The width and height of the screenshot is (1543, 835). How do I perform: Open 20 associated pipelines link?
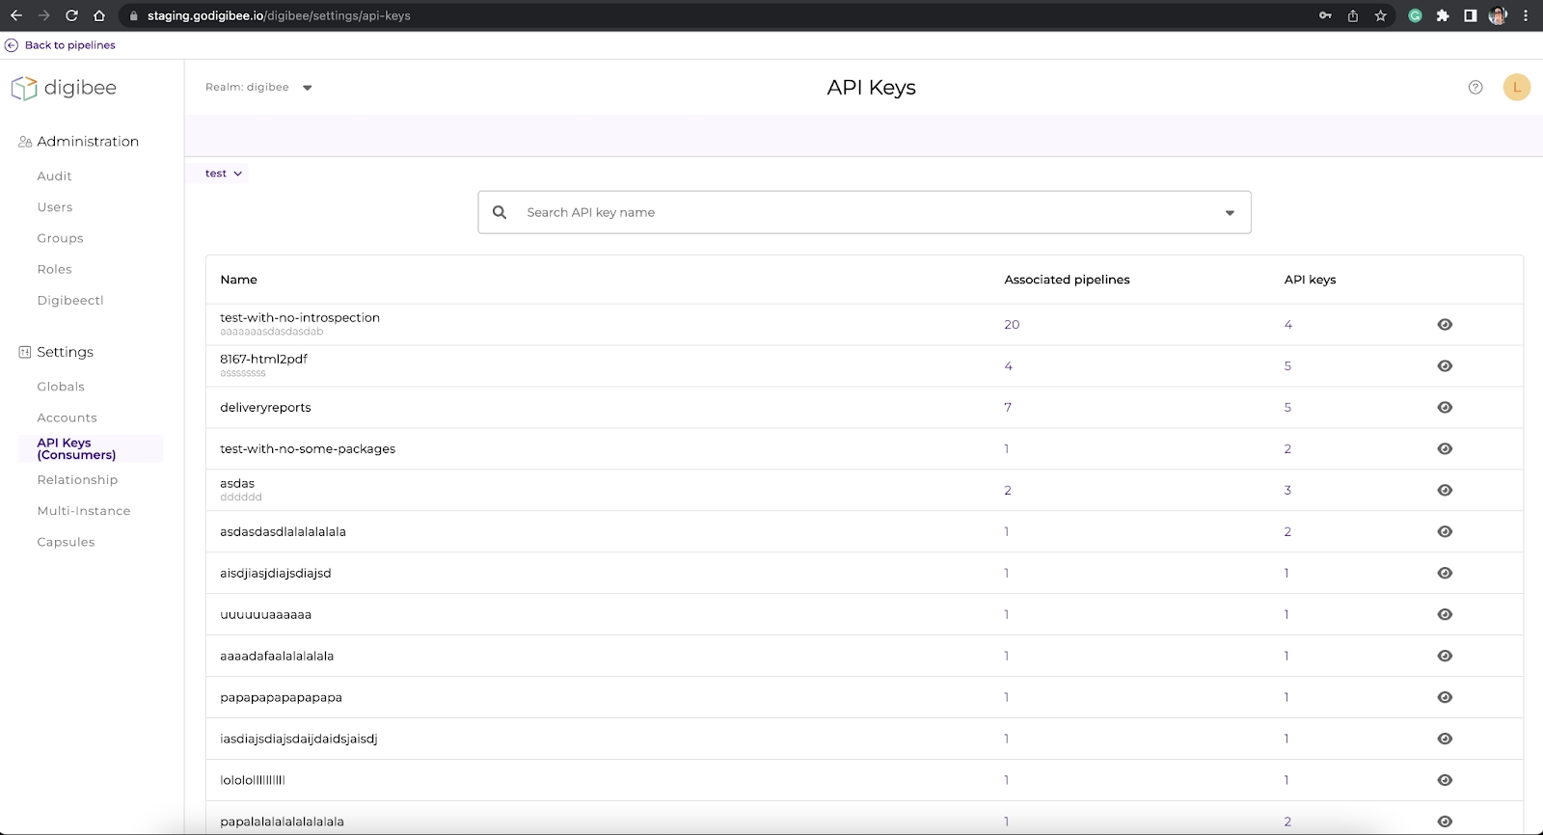1012,325
